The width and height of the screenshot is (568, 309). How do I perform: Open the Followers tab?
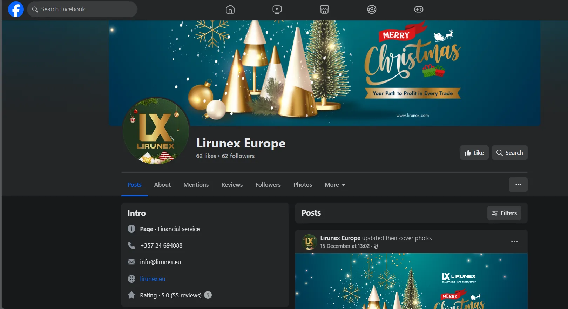click(268, 185)
